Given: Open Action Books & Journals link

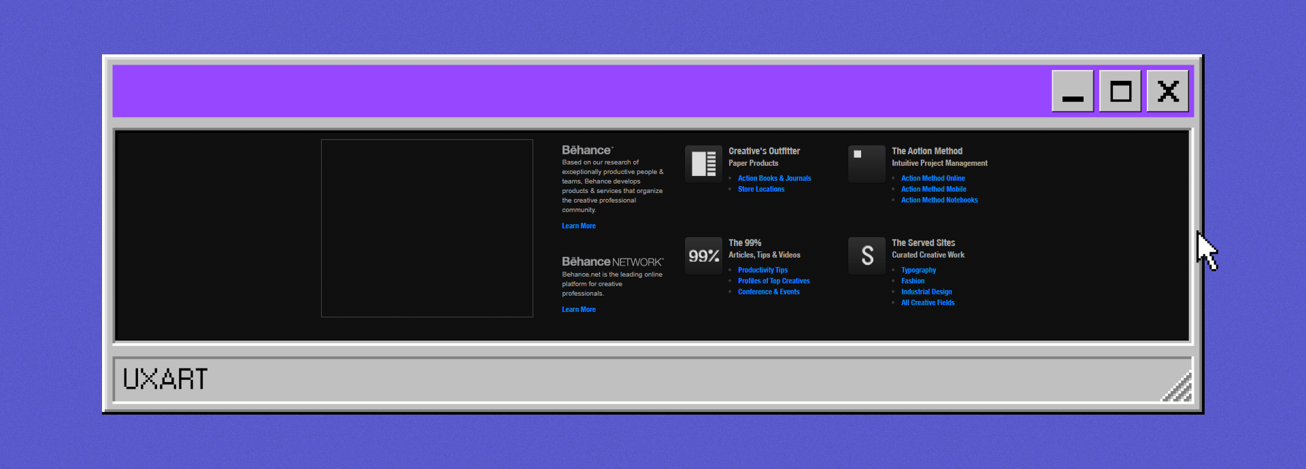Looking at the screenshot, I should pos(774,178).
